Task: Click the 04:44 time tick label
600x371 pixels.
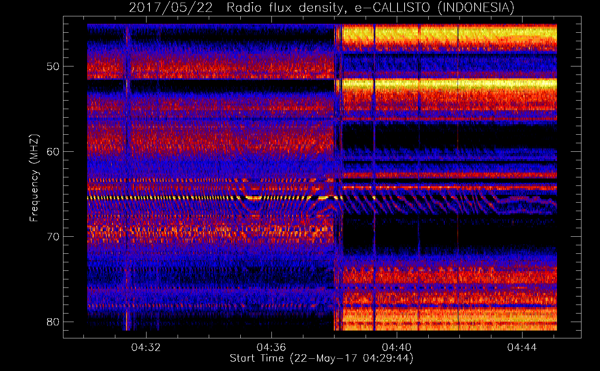Action: click(522, 348)
